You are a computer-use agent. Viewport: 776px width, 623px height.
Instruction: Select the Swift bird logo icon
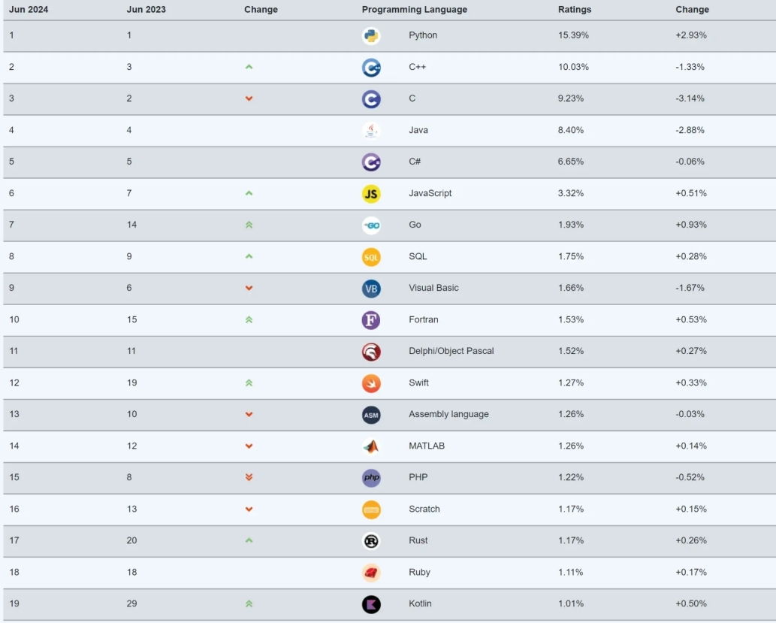point(370,383)
